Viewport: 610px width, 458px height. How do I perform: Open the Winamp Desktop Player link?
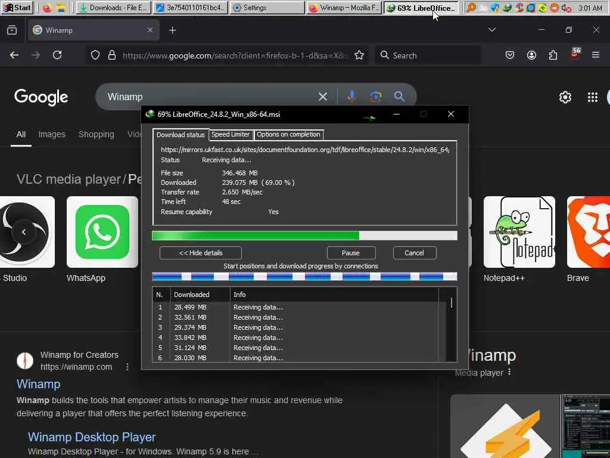click(92, 437)
